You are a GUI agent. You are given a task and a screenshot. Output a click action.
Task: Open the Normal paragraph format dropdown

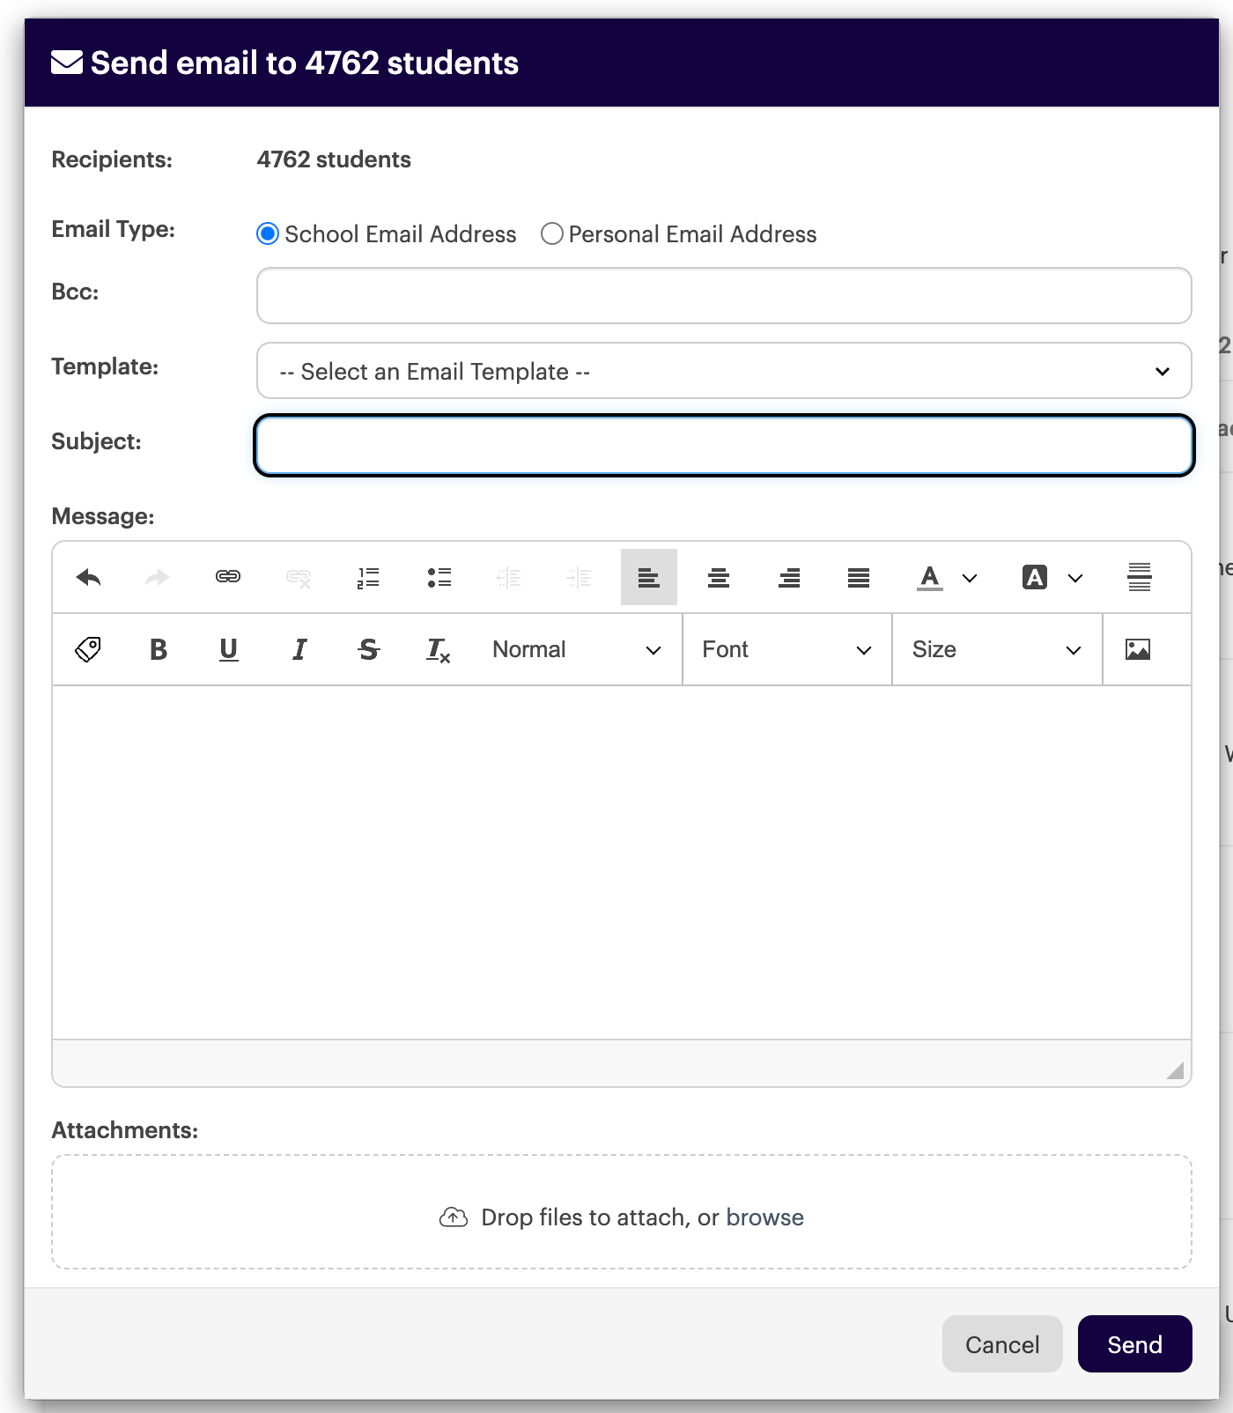pyautogui.click(x=577, y=649)
